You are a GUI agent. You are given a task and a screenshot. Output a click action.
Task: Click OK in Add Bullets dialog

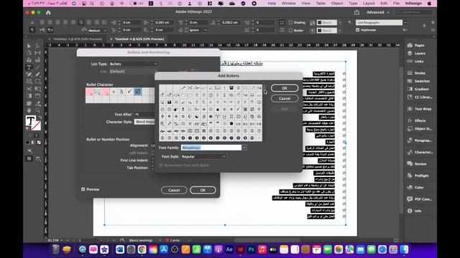click(x=285, y=88)
